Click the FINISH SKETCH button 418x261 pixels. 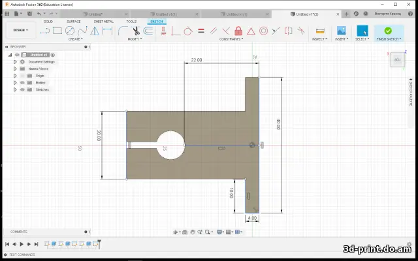pos(389,33)
